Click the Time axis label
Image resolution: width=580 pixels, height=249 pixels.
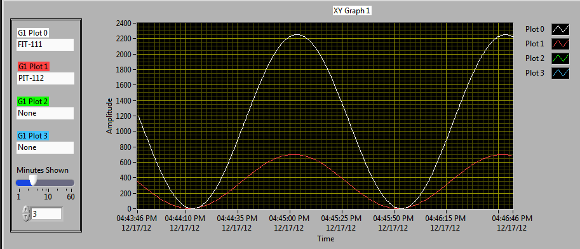[x=325, y=239]
